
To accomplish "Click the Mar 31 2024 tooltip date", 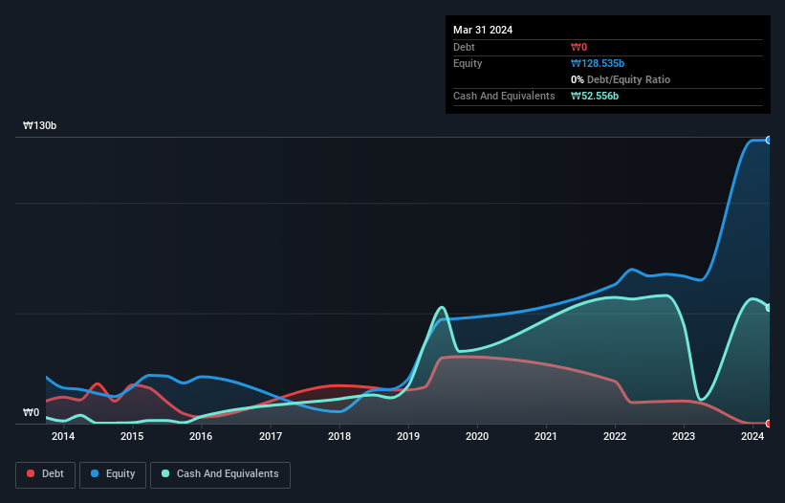I will point(483,30).
